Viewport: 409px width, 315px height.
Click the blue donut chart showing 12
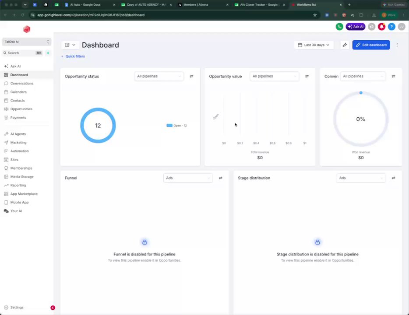tap(98, 125)
